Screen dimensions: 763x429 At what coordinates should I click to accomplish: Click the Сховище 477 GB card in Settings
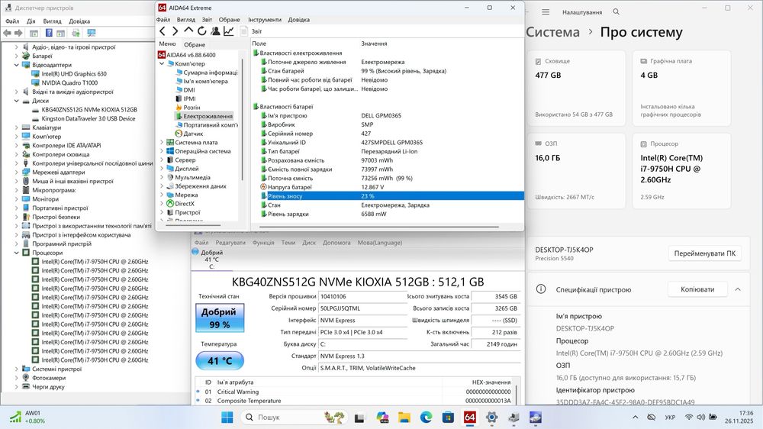pos(576,88)
